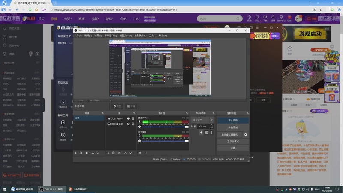The width and height of the screenshot is (343, 193).
Task: Click 我要开播 button in Douyu sidebar
Action: click(31, 175)
